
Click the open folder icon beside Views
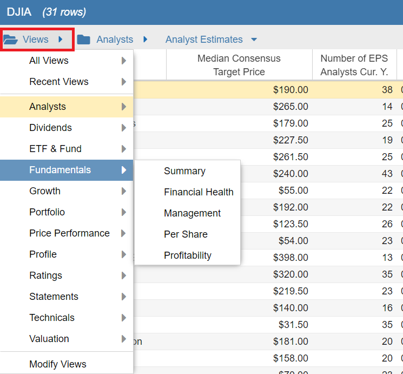pyautogui.click(x=10, y=40)
